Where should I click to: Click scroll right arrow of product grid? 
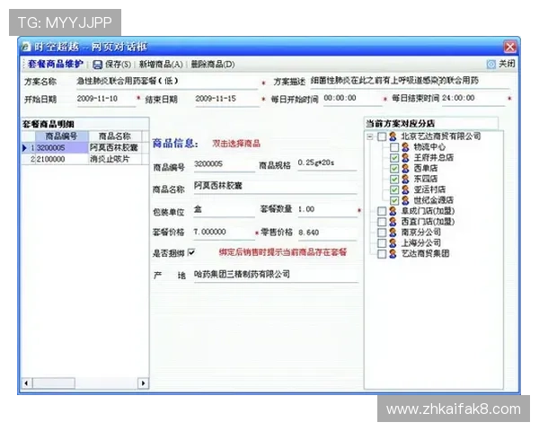143,383
